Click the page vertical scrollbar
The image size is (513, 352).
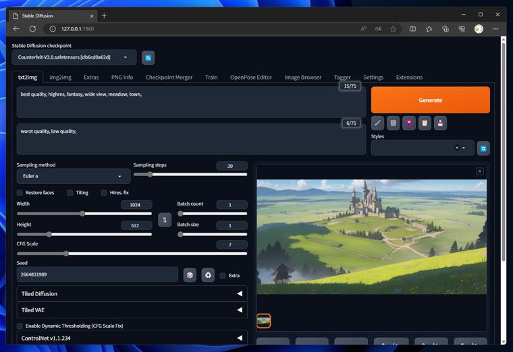(x=503, y=150)
